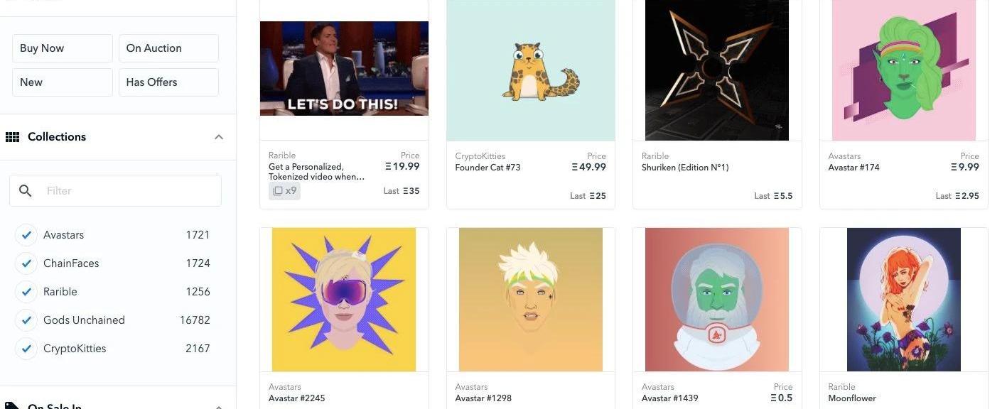Collapse the Collections section chevron
The height and width of the screenshot is (409, 1007).
pyautogui.click(x=219, y=137)
